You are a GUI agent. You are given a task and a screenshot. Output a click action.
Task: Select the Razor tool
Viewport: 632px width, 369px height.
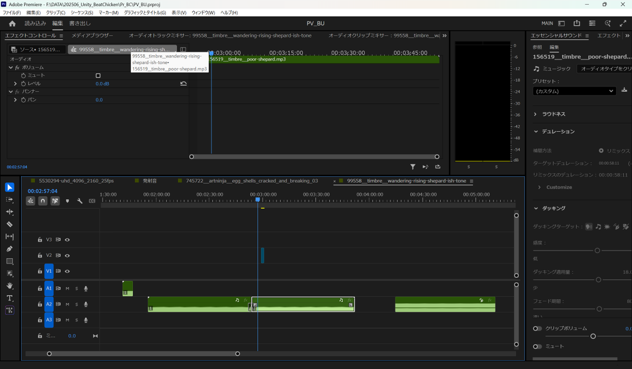click(x=9, y=224)
